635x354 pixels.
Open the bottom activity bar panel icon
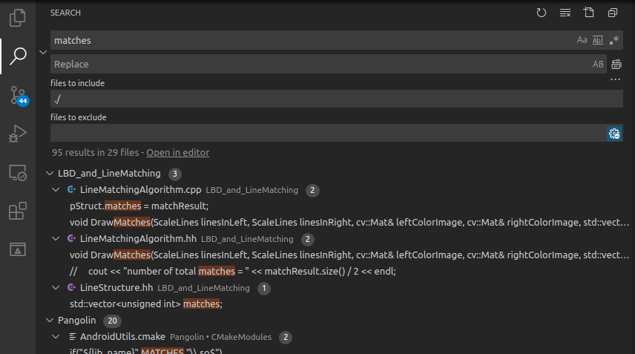point(17,249)
